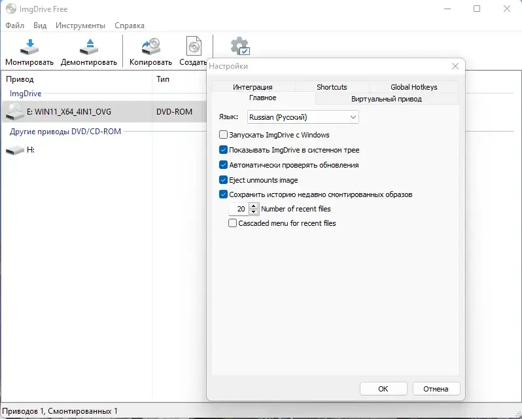Minimize the ImgDrive Free window
This screenshot has height=419, width=522.
(x=447, y=9)
